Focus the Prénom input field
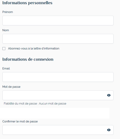Image resolution: width=120 pixels, height=139 pixels. 58,21
